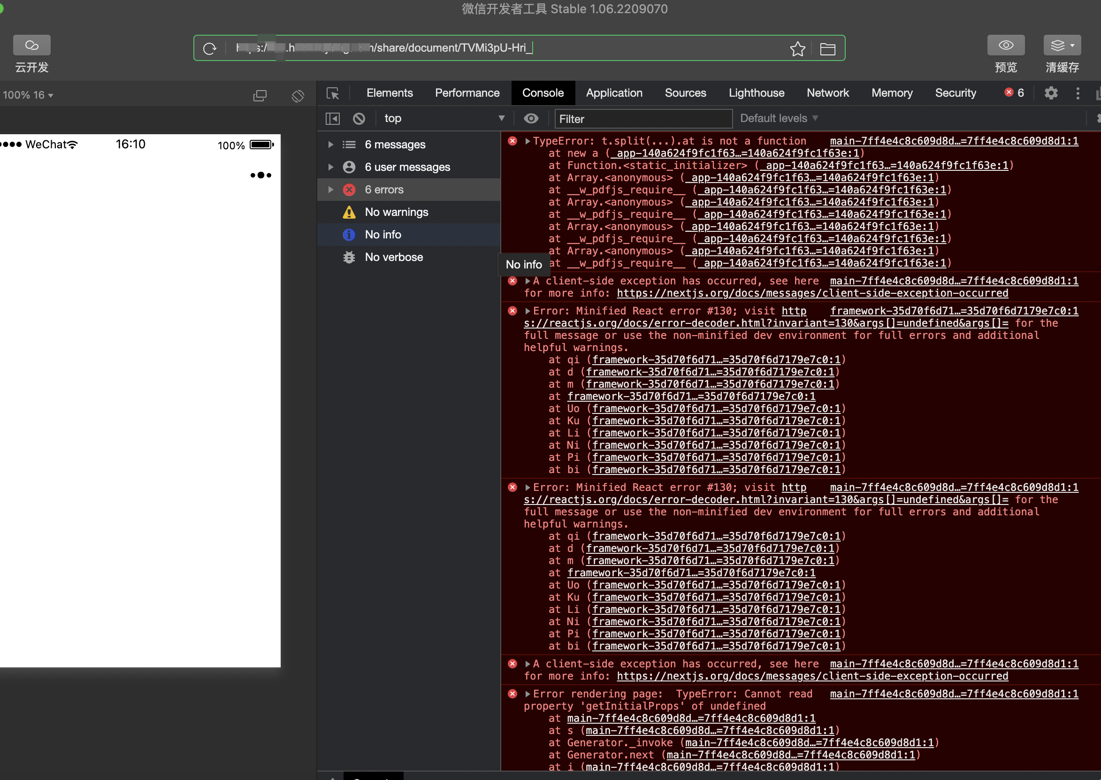Click the verbose bug icon

pos(349,258)
